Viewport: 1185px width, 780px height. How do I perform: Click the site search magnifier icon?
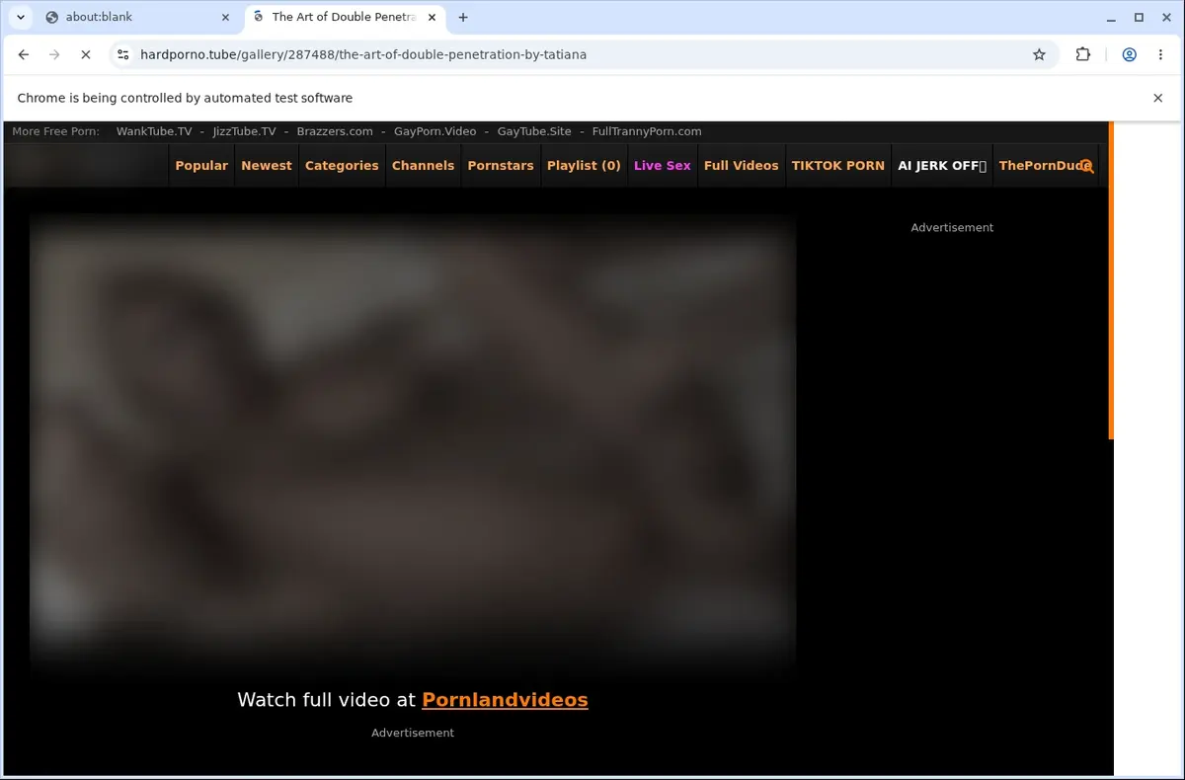pos(1086,166)
